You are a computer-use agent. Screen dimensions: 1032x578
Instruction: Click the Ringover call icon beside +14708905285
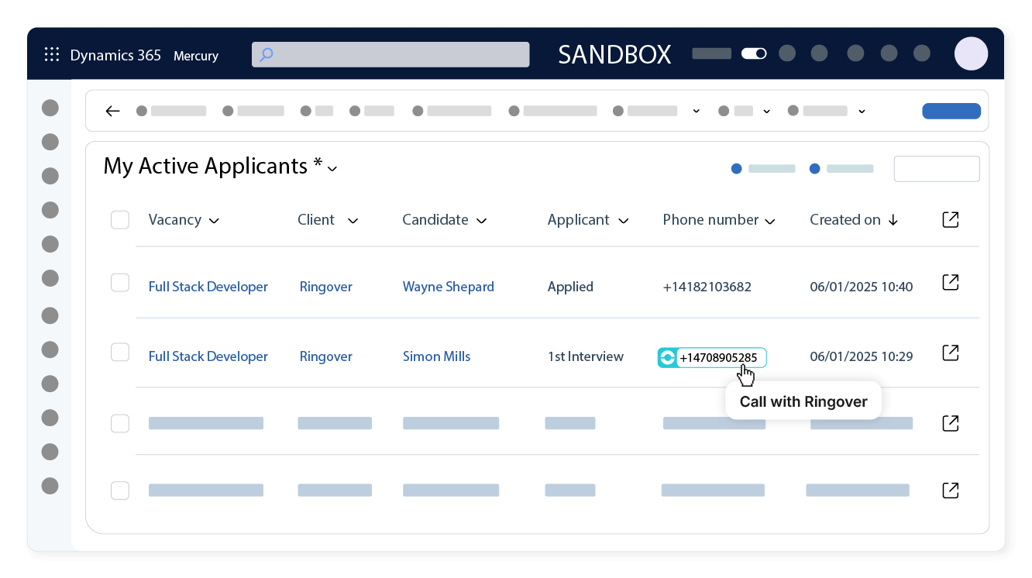[667, 358]
